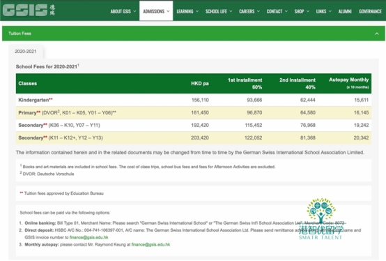Click the Tuition Fees green header bar
This screenshot has width=386, height=261.
pyautogui.click(x=194, y=33)
